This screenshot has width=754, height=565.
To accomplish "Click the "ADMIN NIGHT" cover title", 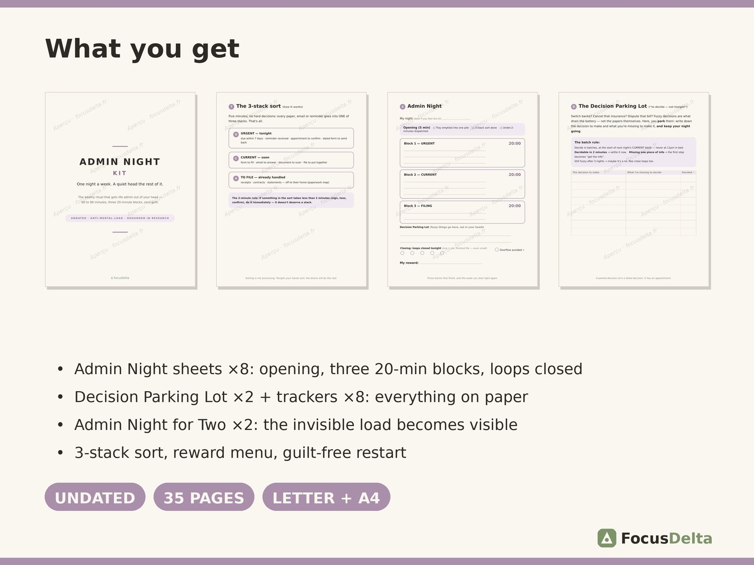I will 120,162.
